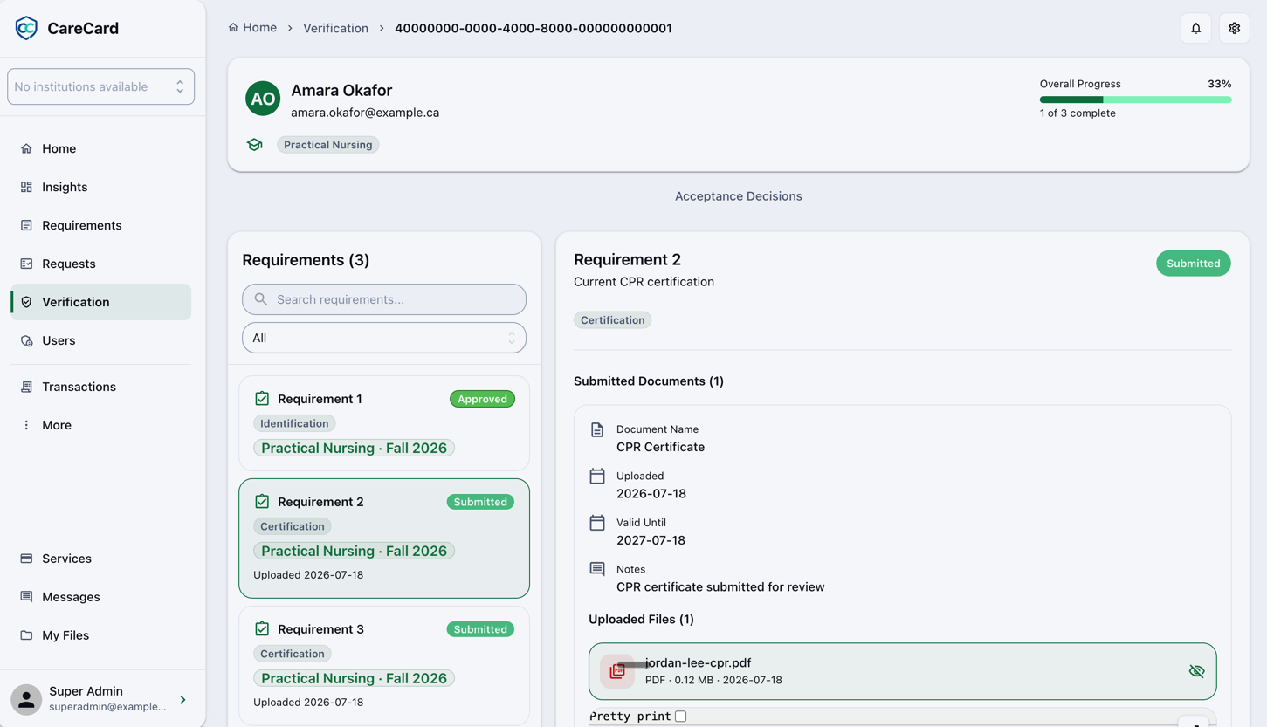The image size is (1267, 727).
Task: Select the Requirement 3 card
Action: click(384, 665)
